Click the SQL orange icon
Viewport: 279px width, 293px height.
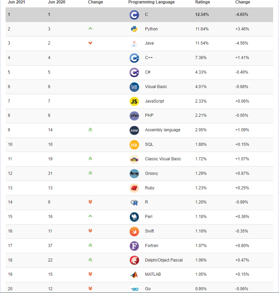click(x=134, y=144)
